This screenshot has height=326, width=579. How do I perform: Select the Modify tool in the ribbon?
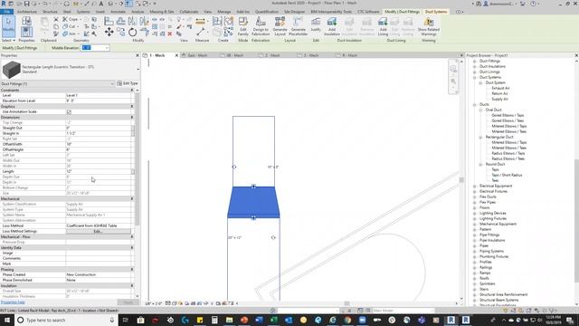pyautogui.click(x=8, y=25)
